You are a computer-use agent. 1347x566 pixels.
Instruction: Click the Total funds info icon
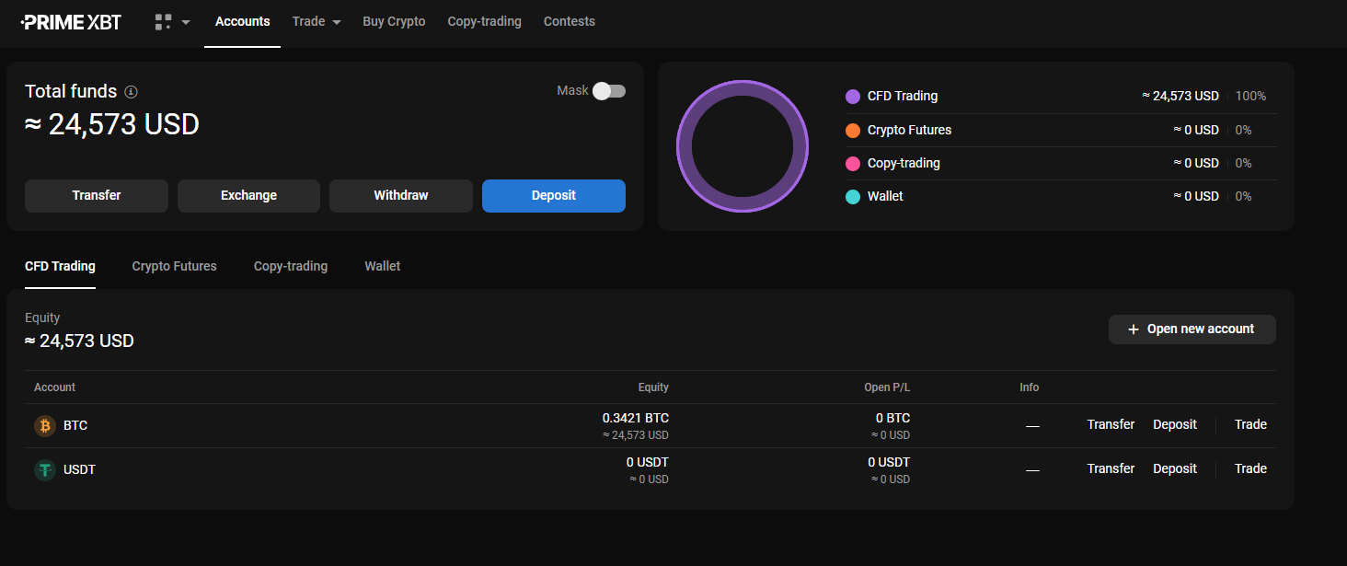[131, 91]
